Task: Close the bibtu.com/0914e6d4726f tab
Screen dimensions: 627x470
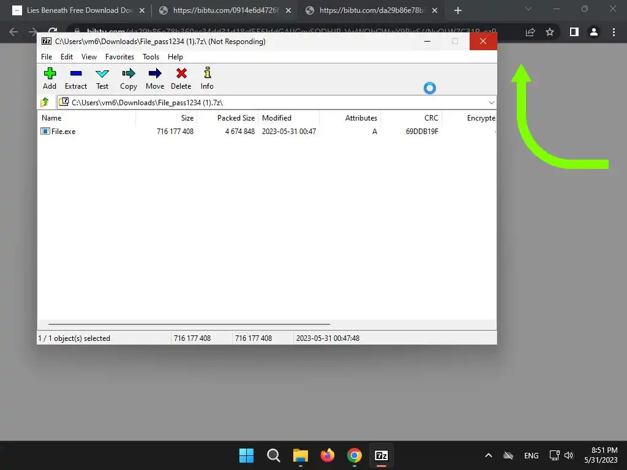Action: tap(288, 10)
